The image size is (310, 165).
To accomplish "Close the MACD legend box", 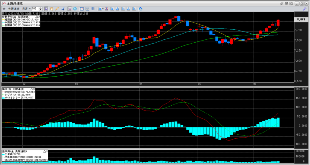I will coord(34,89).
